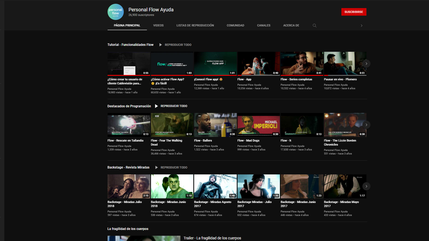Open the channel search magnifier icon
The width and height of the screenshot is (429, 241).
point(314,26)
